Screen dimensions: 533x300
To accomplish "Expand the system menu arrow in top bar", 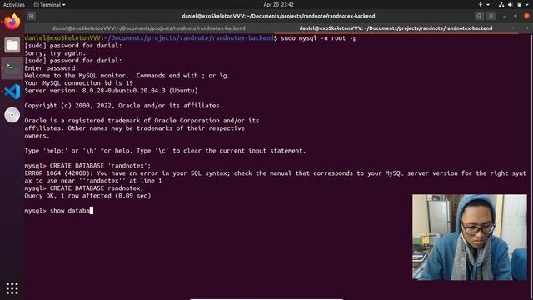I will (x=527, y=5).
